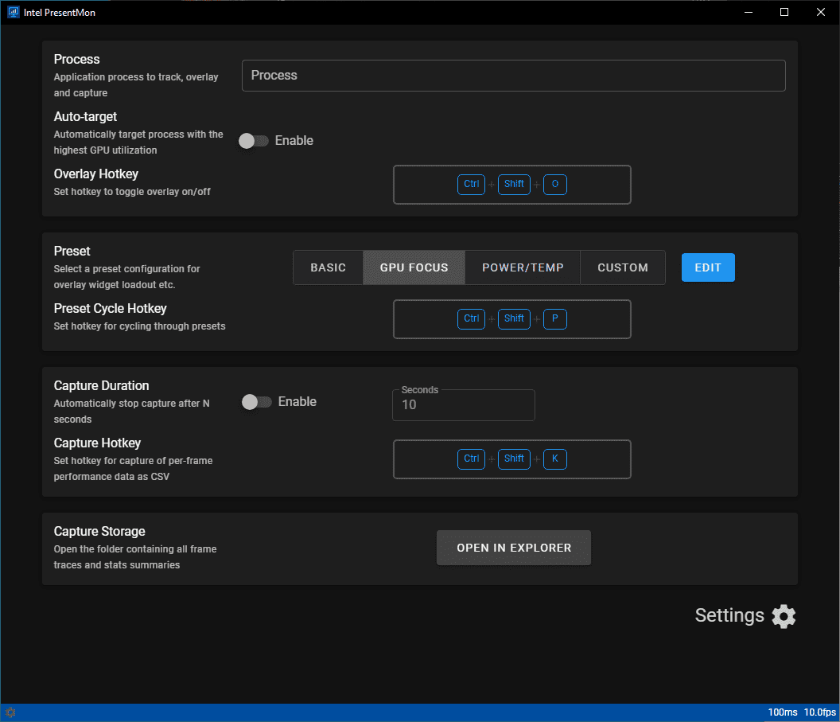
Task: Click the Seconds input field
Action: tap(464, 405)
